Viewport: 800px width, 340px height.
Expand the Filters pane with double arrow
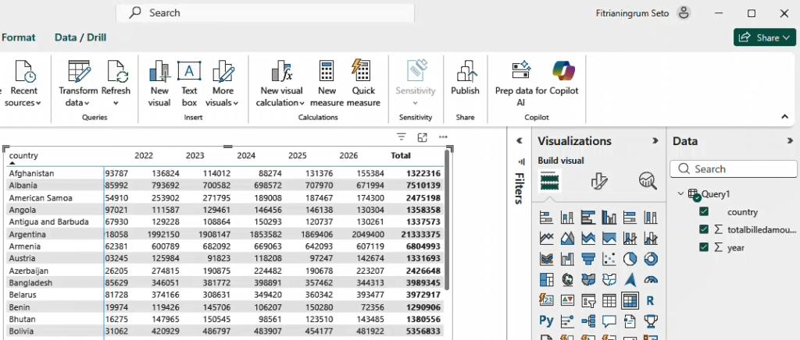pos(520,141)
